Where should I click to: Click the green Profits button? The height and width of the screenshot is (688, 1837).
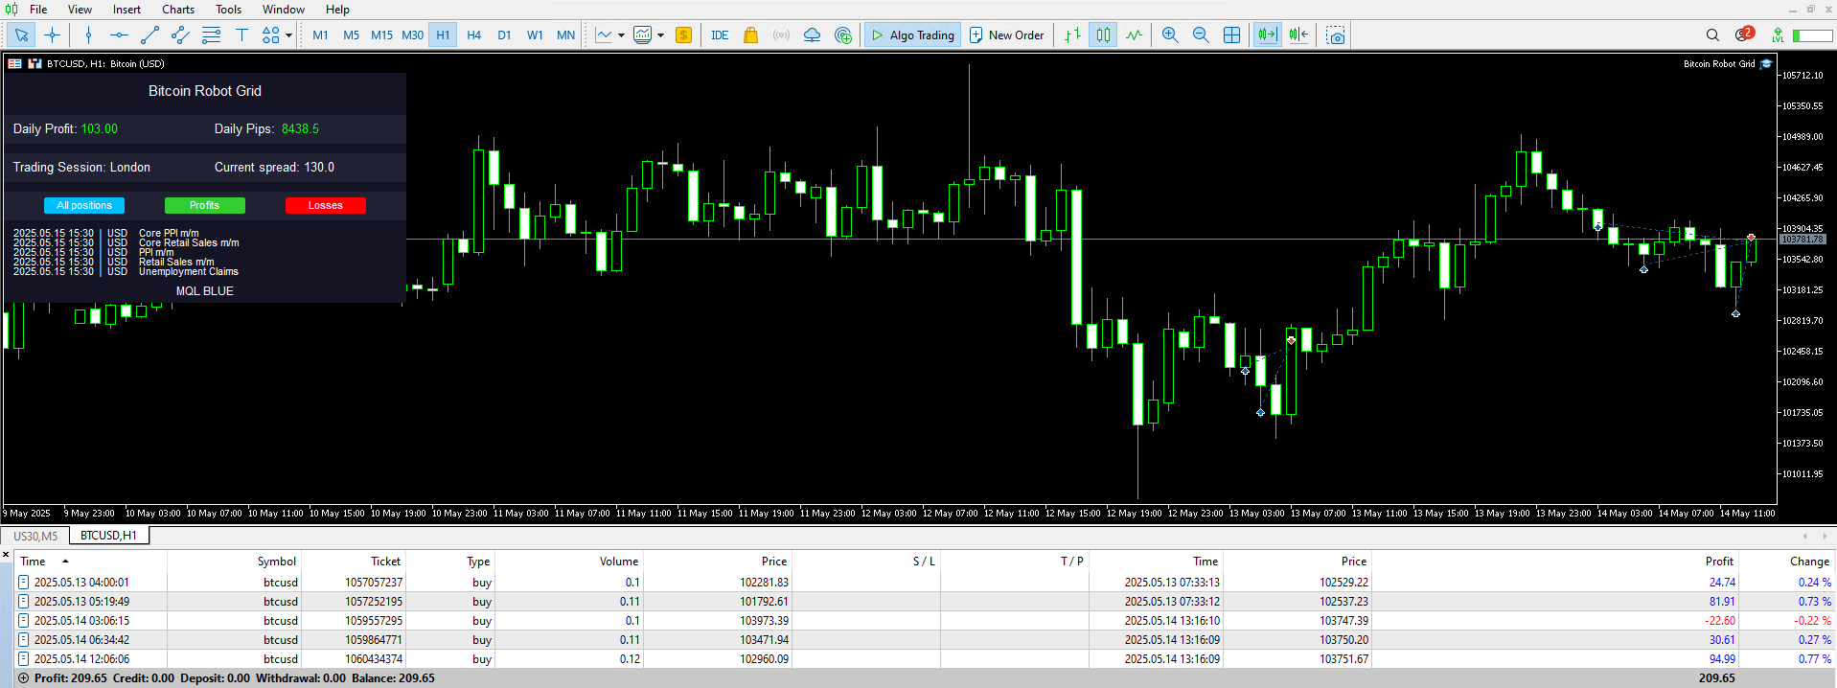coord(204,205)
